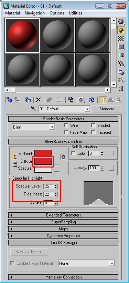This screenshot has height=283, width=129.
Task: Click the Make Unique icon
Action: tap(60, 100)
